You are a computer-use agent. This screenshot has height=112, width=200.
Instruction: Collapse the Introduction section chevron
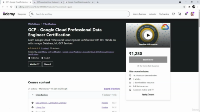pos(33,95)
